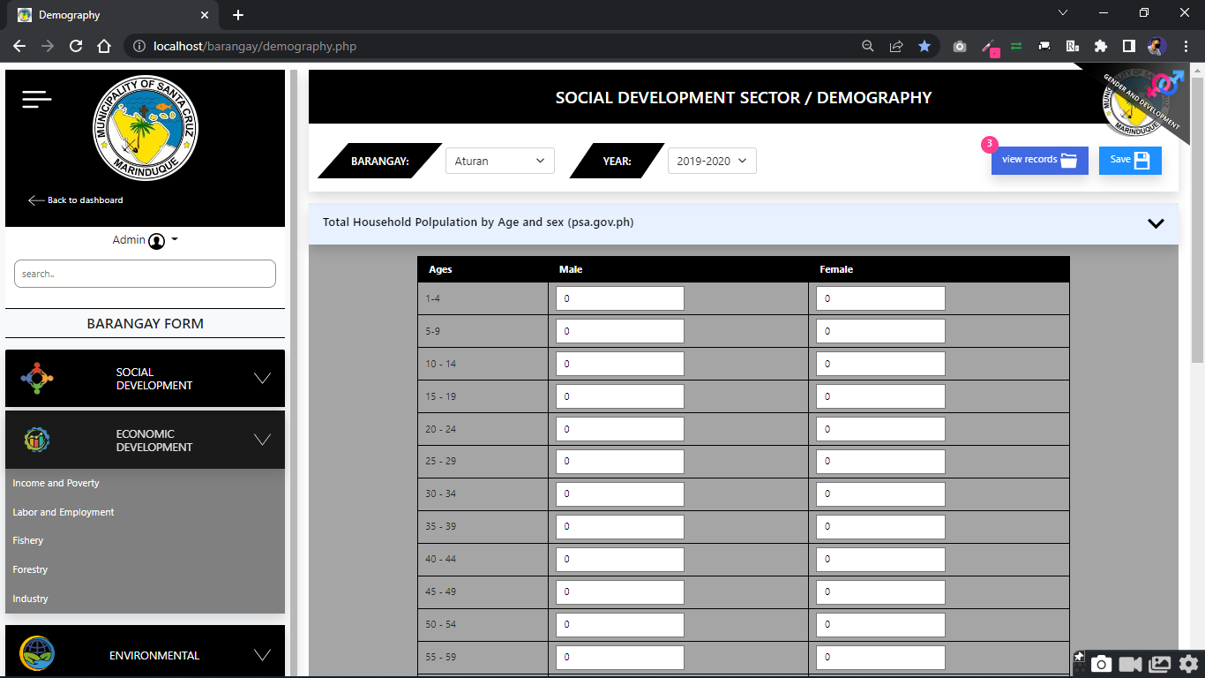Collapse the Total Household Population panel chevron
Screen dimensions: 1205x678
point(1156,223)
